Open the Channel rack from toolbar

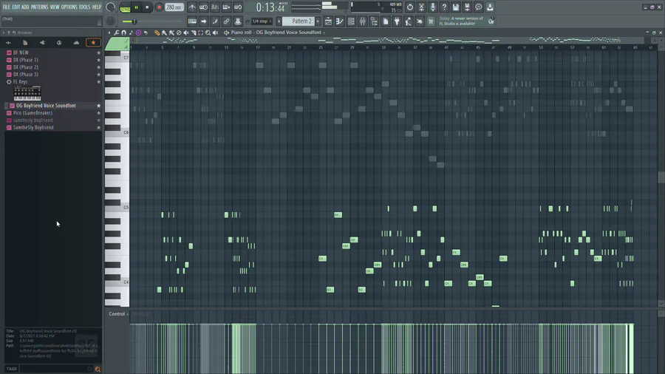point(351,21)
